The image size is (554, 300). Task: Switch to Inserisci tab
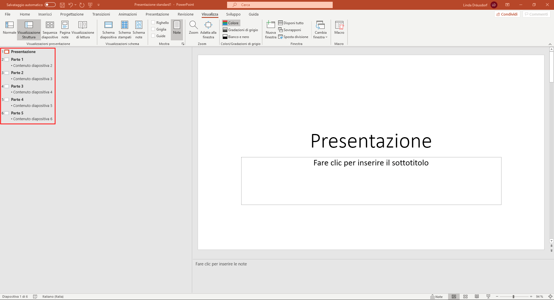pyautogui.click(x=45, y=14)
